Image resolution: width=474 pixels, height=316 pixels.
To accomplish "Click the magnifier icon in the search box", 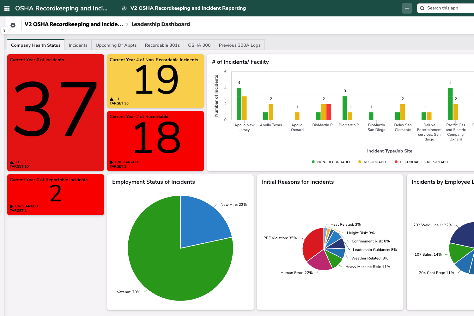I will tap(422, 8).
